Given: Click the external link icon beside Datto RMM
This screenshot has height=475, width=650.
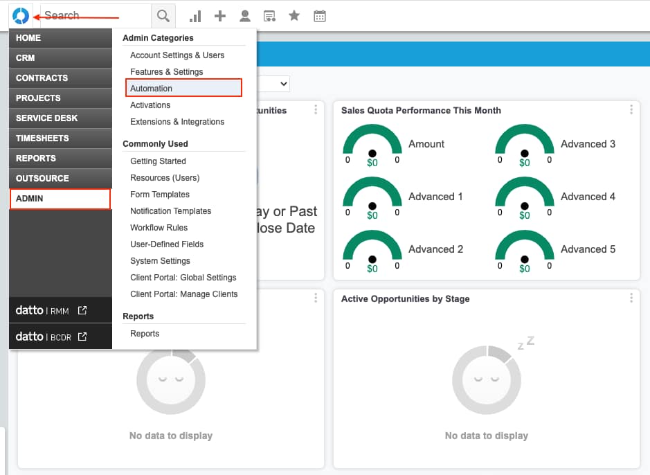Looking at the screenshot, I should (82, 311).
